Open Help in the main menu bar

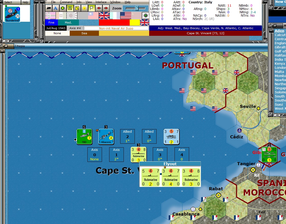point(128,2)
